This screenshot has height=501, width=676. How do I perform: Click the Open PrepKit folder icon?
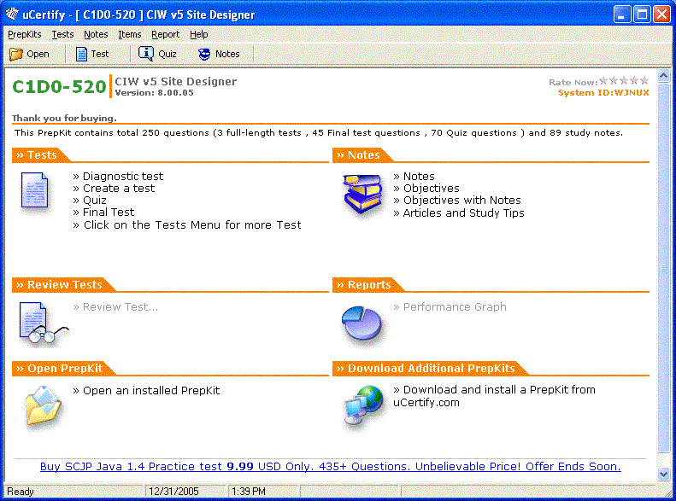pos(43,408)
